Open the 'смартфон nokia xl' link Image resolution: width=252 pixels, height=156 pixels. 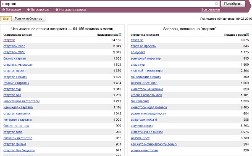click(x=144, y=120)
